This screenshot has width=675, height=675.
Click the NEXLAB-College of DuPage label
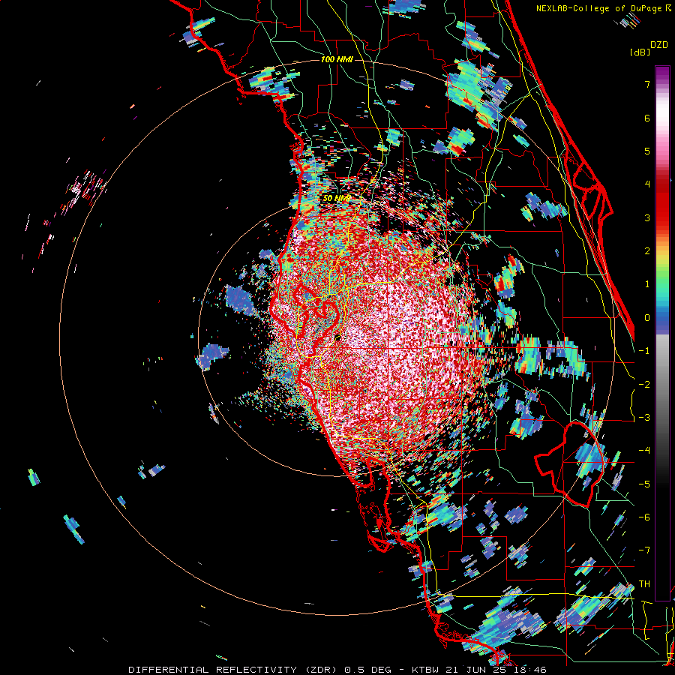point(603,8)
